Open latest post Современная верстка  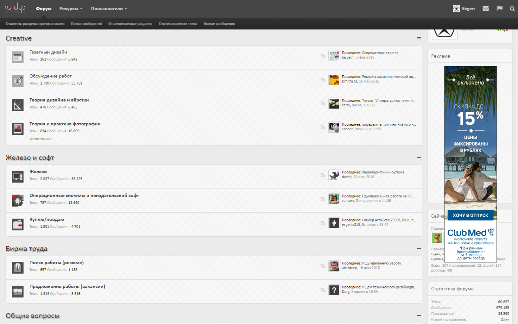coord(380,53)
